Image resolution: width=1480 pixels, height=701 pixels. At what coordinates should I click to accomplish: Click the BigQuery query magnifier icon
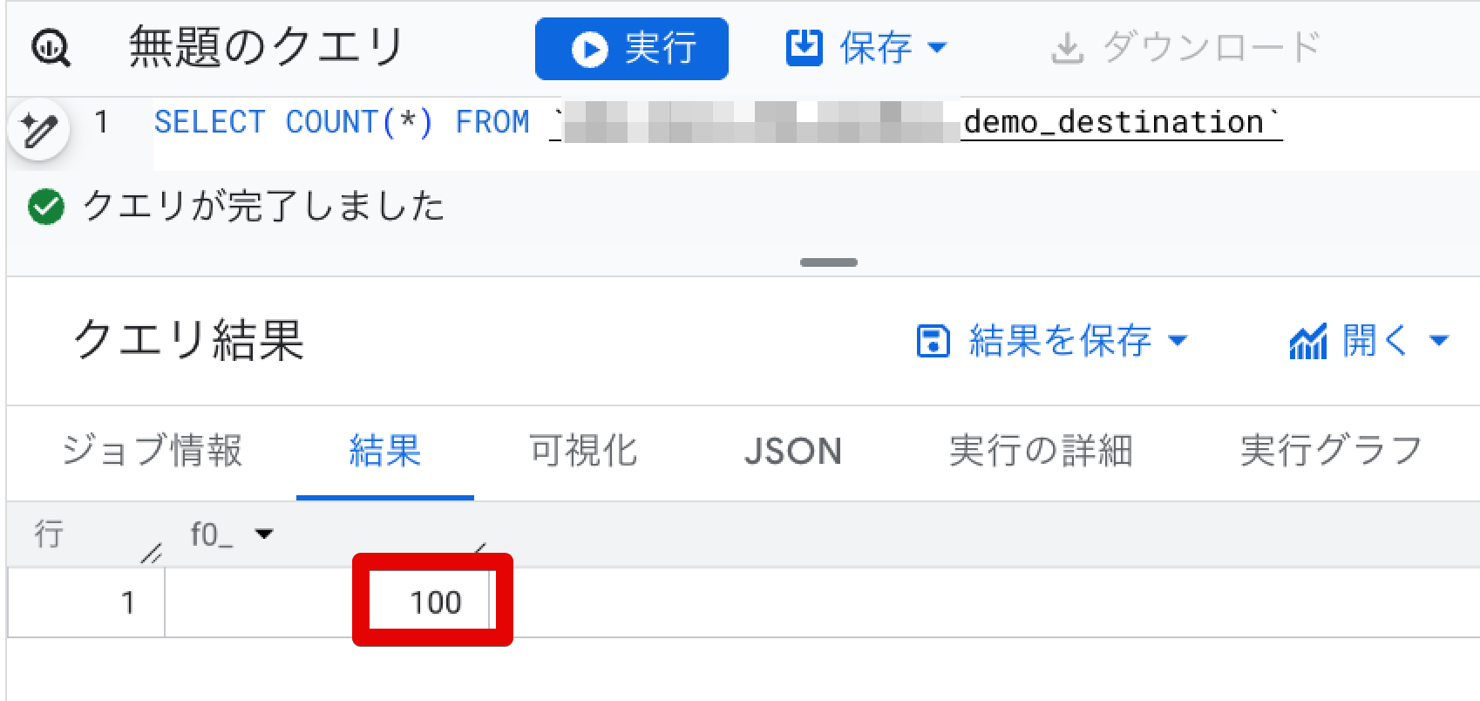pos(51,48)
